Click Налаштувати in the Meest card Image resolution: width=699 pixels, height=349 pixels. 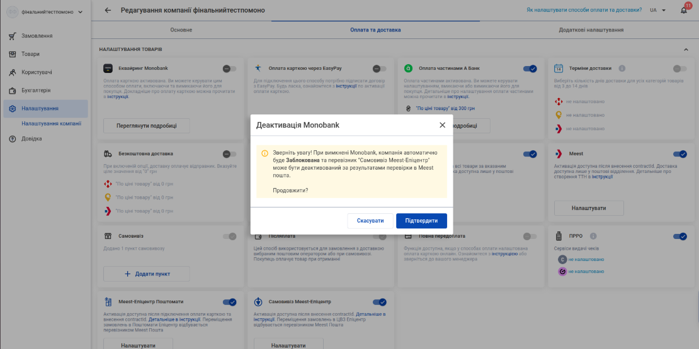[x=589, y=208]
